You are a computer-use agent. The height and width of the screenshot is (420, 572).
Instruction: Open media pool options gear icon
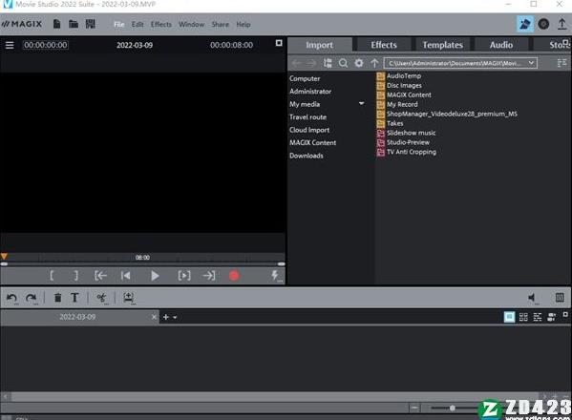(x=359, y=63)
